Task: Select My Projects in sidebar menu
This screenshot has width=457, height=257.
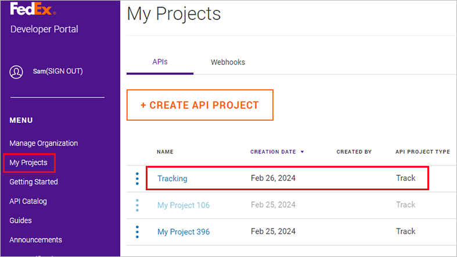Action: (28, 162)
